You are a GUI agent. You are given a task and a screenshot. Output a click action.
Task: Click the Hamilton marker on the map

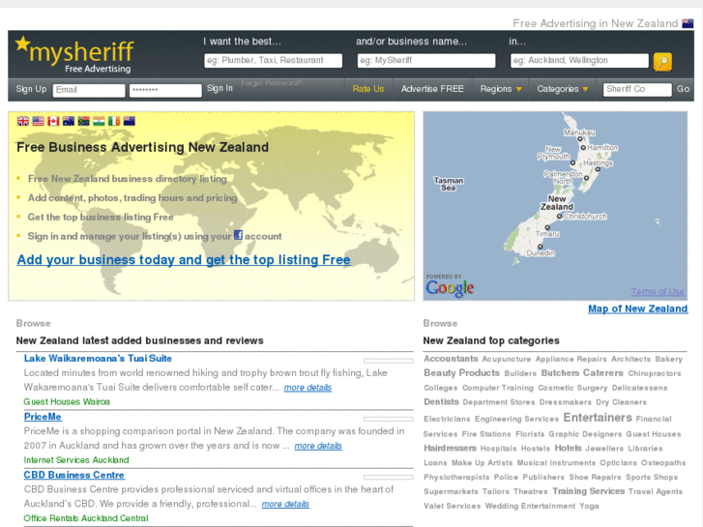583,148
